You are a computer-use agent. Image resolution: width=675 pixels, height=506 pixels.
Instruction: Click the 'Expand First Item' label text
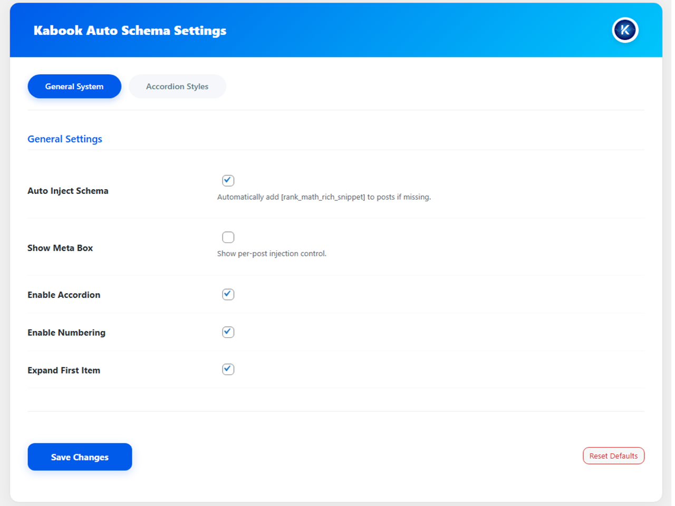pyautogui.click(x=64, y=371)
